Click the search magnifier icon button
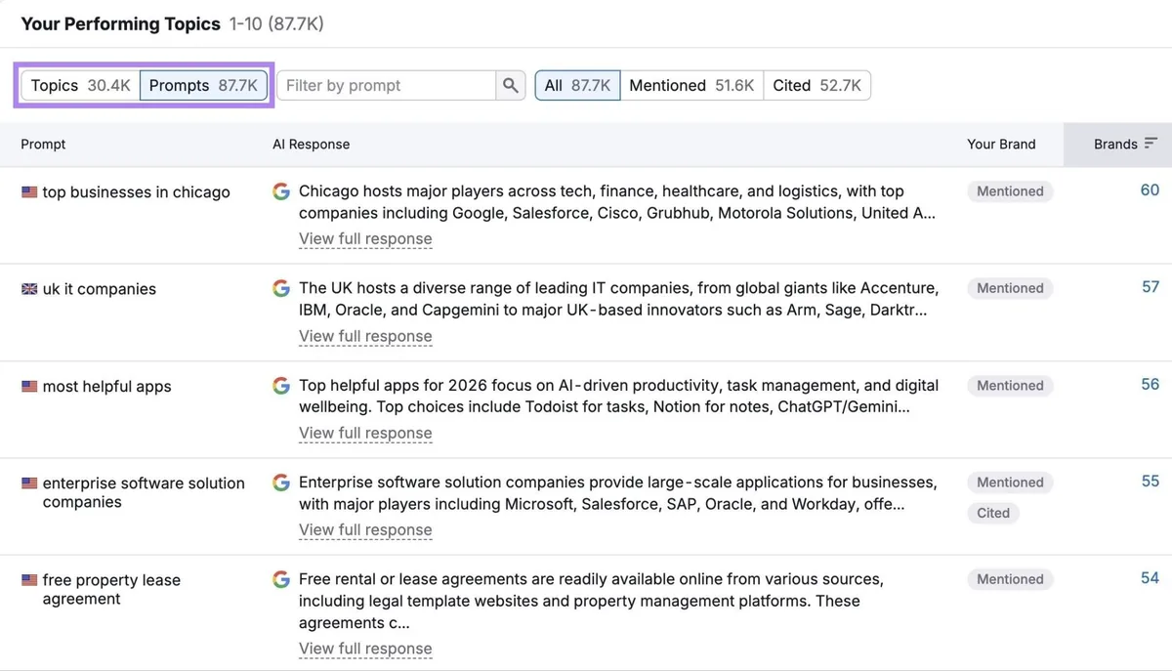This screenshot has width=1172, height=671. [x=511, y=86]
